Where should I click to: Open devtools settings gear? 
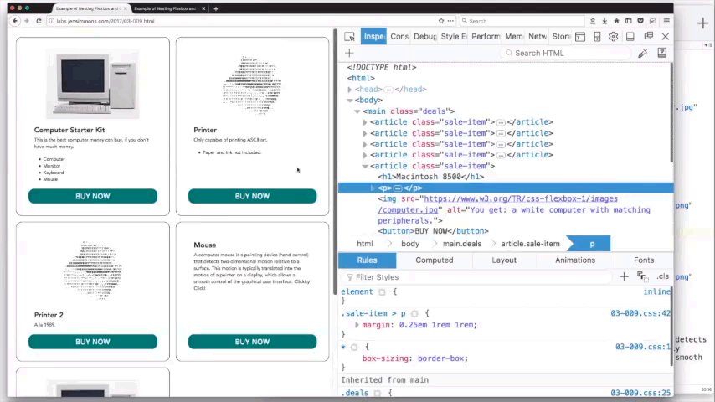pyautogui.click(x=614, y=37)
